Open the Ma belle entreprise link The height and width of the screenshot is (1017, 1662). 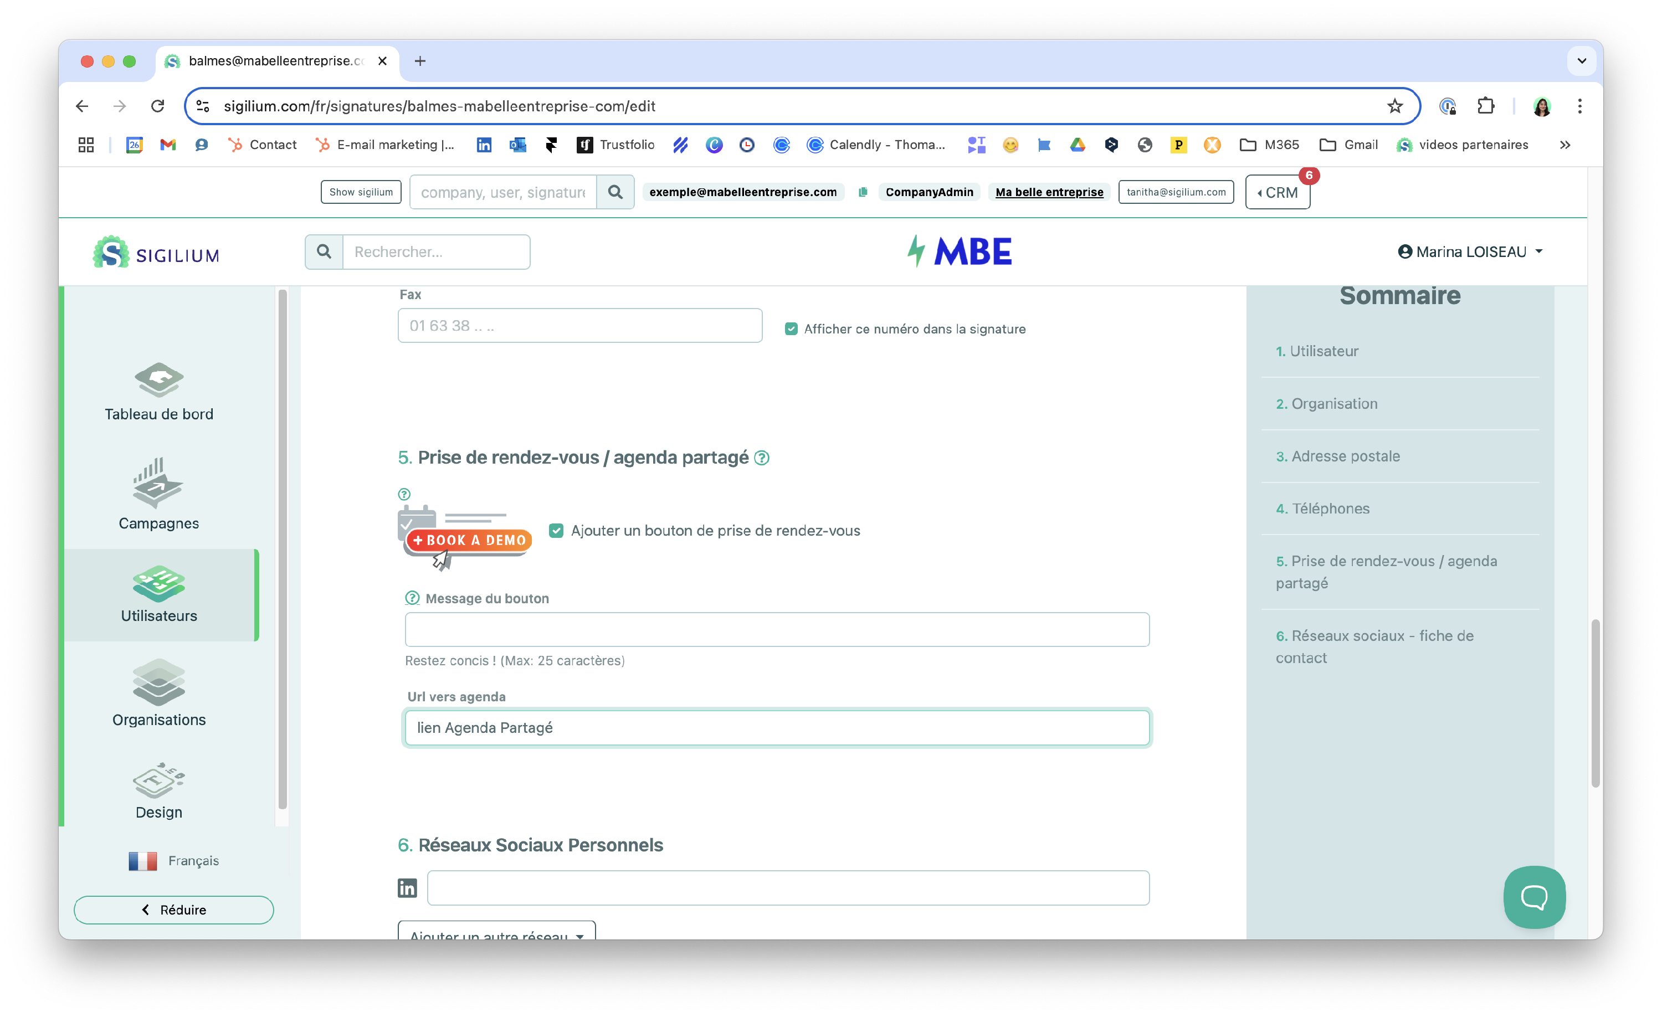[x=1049, y=192]
